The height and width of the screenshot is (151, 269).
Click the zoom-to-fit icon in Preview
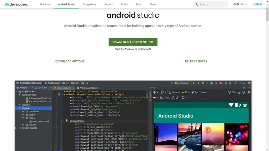(x=243, y=92)
